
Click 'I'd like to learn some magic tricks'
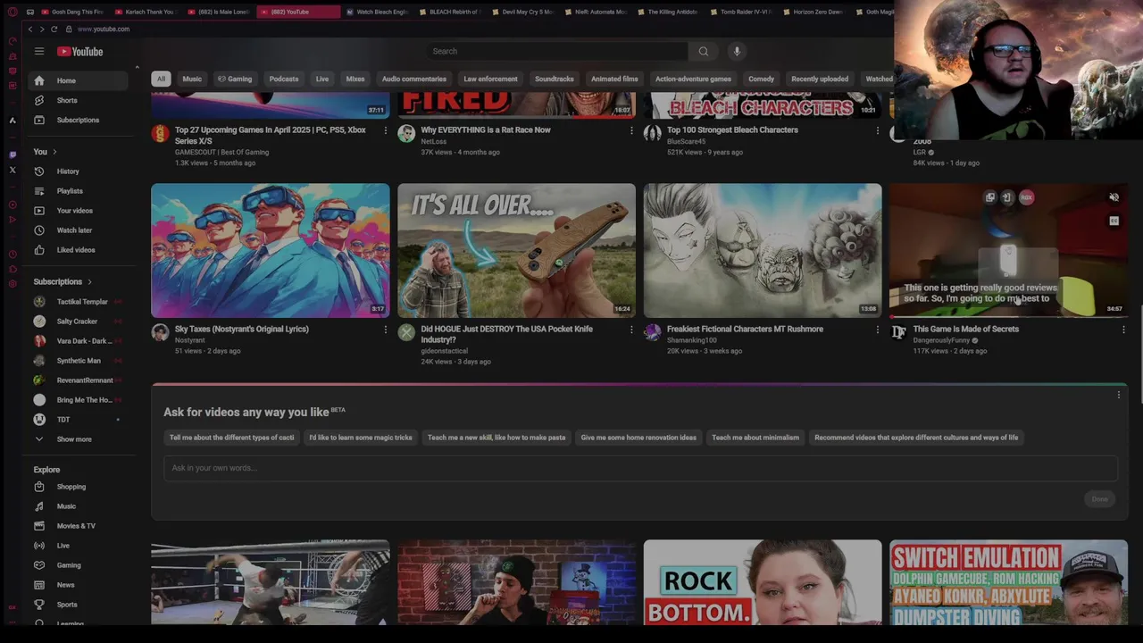361,438
